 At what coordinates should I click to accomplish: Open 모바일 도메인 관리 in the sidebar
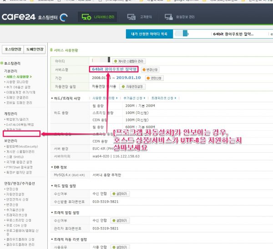tap(19, 103)
